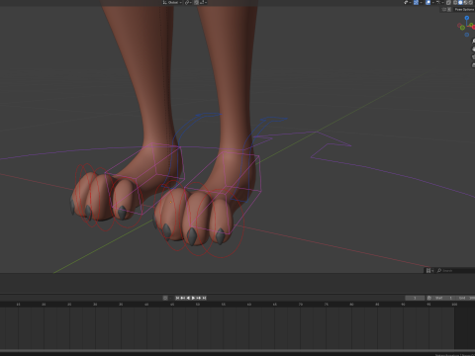Switch to Rendered viewport shading
Image resolution: width=475 pixels, height=356 pixels.
click(471, 2)
